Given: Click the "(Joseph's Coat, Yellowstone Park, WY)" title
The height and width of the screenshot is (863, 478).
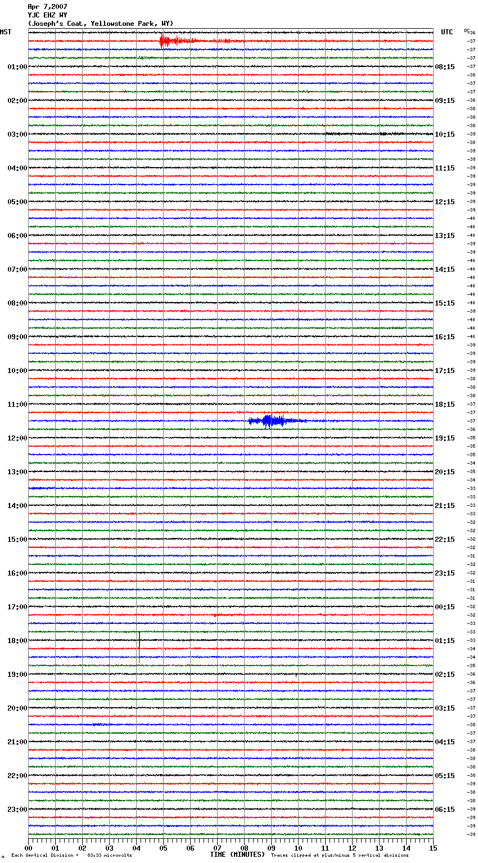Looking at the screenshot, I should pos(101,24).
